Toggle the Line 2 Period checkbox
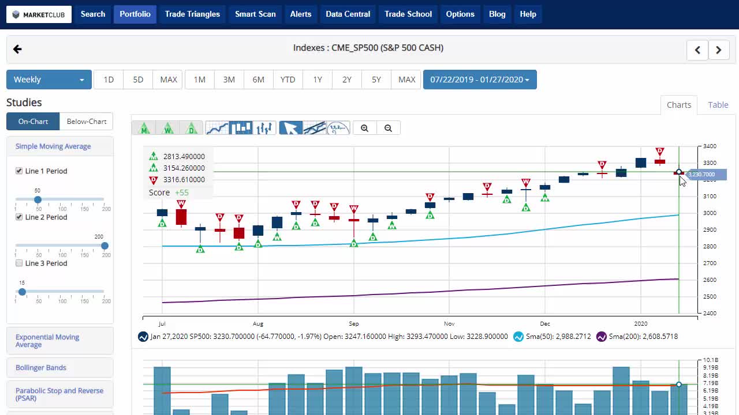 19,217
